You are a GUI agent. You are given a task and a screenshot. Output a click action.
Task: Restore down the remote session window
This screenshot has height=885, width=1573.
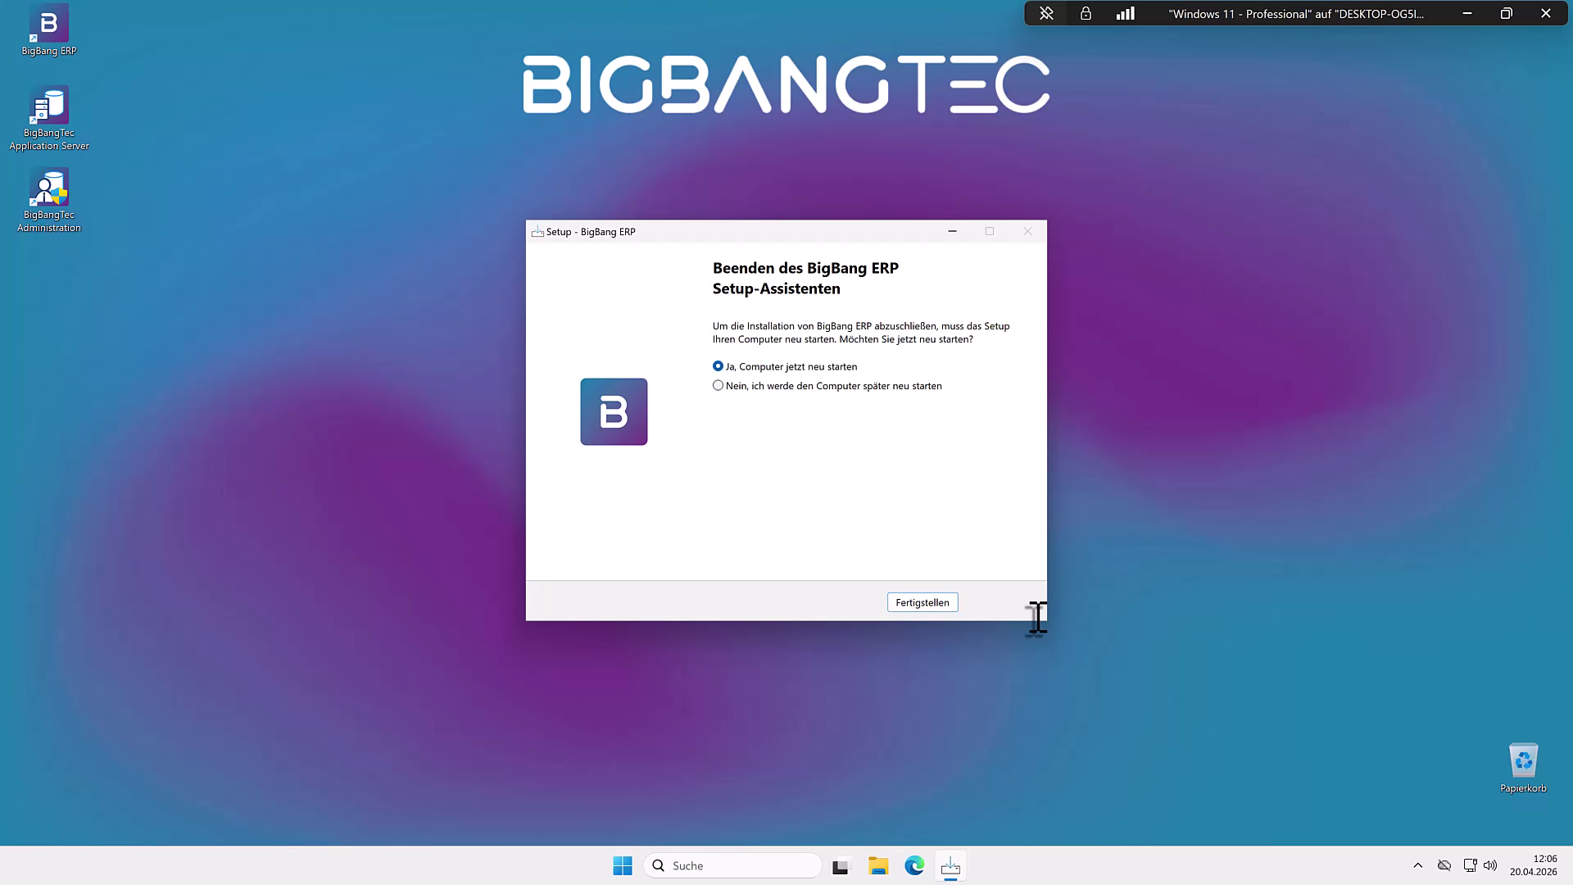pyautogui.click(x=1506, y=13)
